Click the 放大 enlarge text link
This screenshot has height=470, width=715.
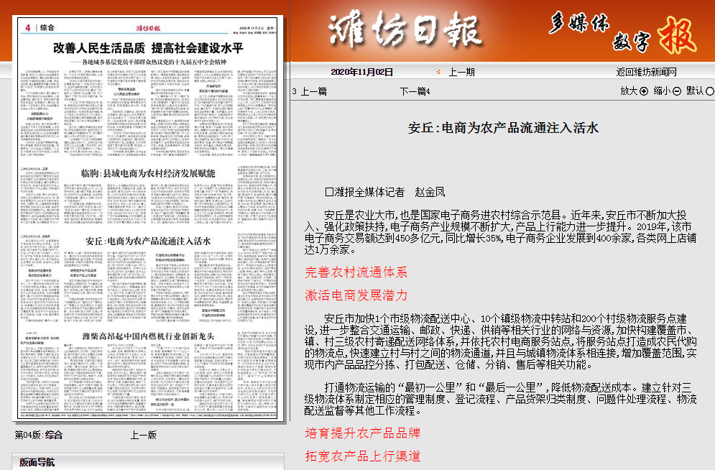[x=629, y=91]
